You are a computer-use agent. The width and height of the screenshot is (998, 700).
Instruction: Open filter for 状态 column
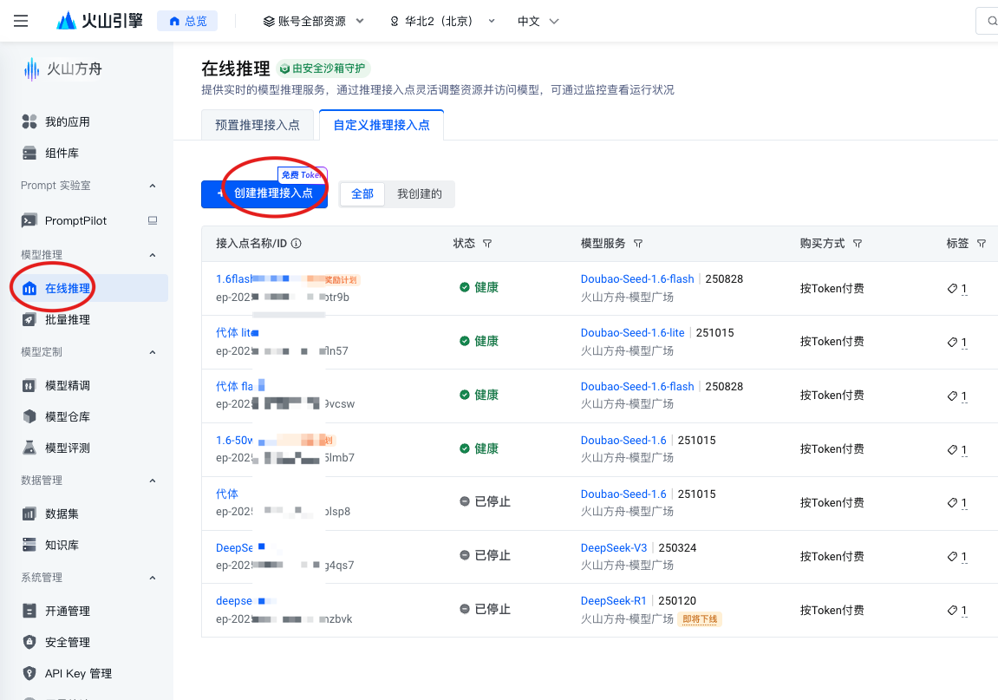(x=487, y=244)
